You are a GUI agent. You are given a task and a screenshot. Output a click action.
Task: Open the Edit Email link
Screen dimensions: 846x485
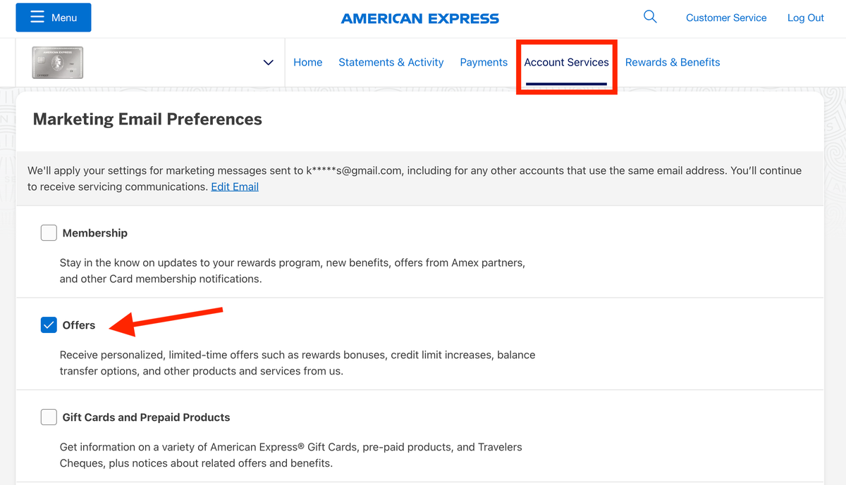pos(234,186)
